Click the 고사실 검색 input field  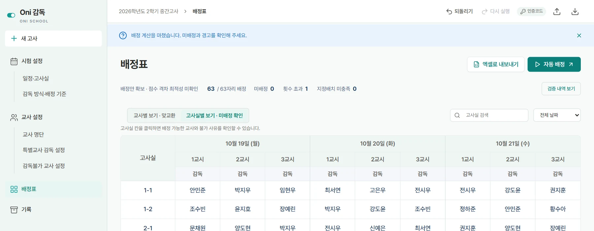[489, 115]
